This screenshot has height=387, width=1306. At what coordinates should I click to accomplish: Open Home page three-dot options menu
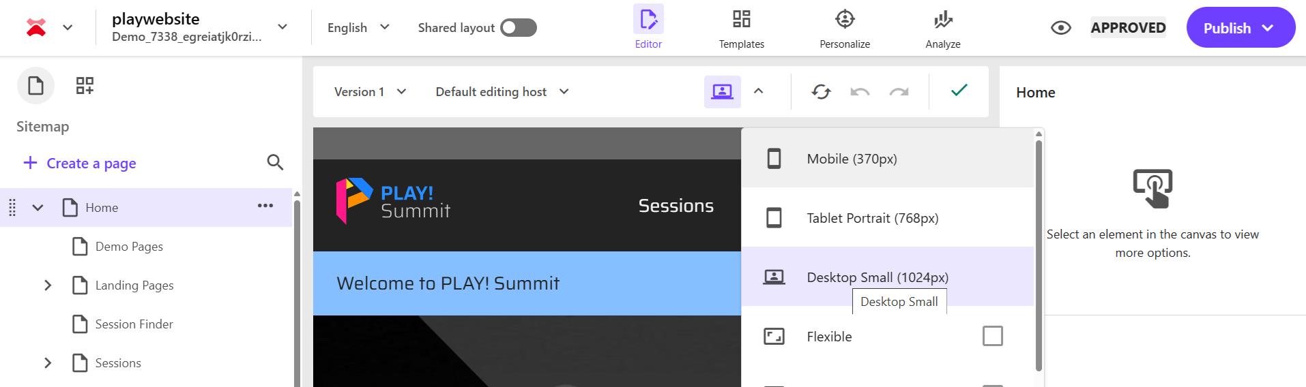pyautogui.click(x=265, y=206)
